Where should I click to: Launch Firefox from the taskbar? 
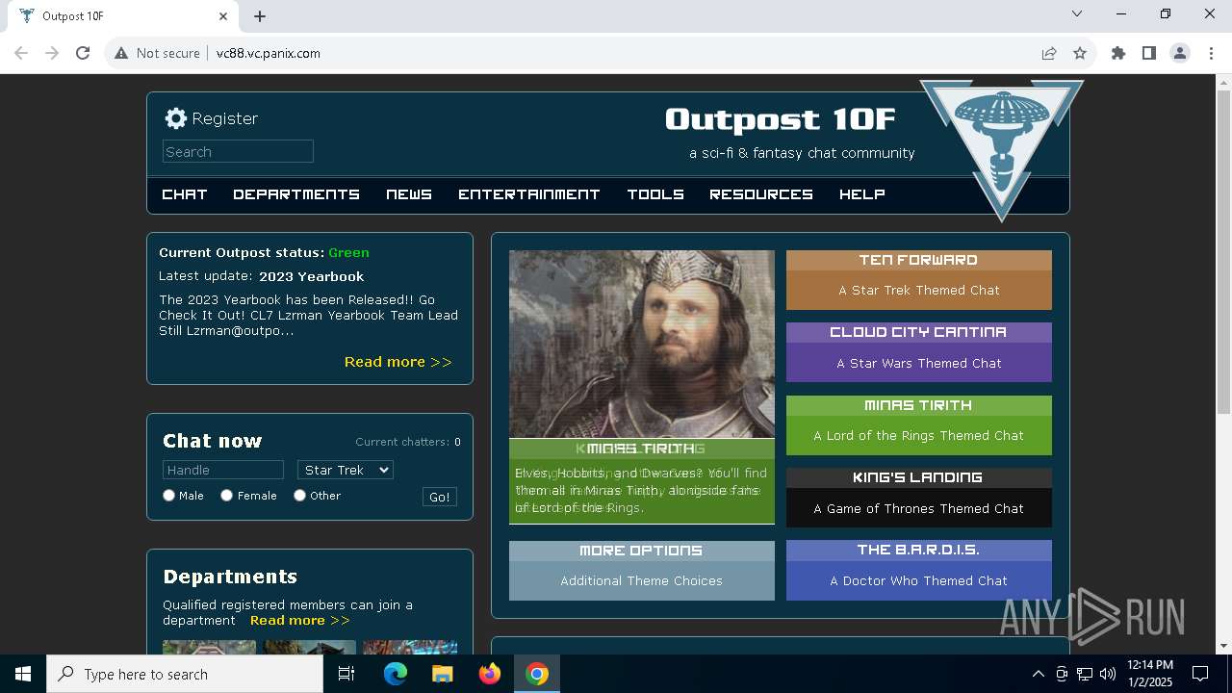click(490, 674)
